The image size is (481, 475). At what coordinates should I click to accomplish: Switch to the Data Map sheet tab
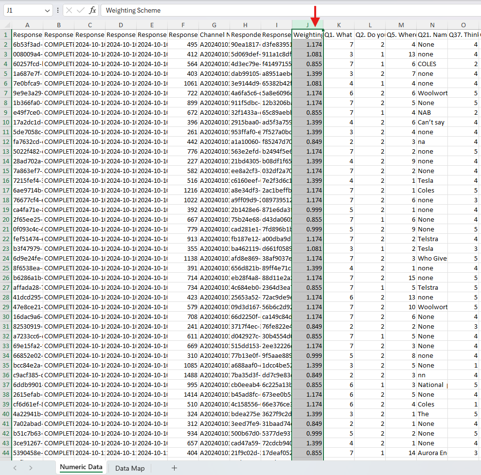[x=130, y=468]
